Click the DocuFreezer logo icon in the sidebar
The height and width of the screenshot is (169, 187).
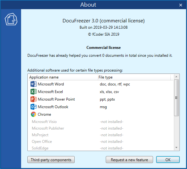point(11,19)
